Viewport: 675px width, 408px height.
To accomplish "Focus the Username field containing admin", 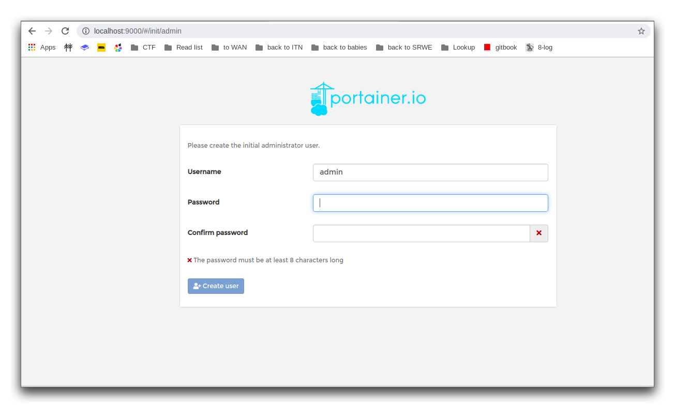I will [x=430, y=172].
